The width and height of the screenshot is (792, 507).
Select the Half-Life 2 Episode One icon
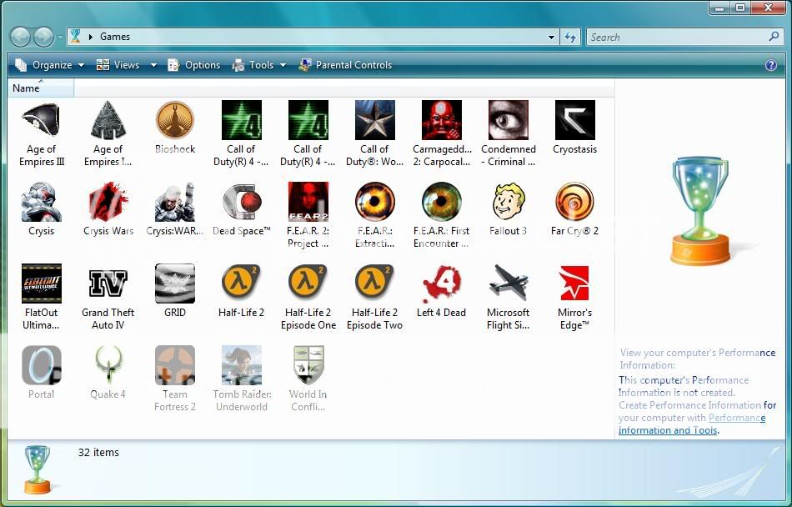click(308, 284)
